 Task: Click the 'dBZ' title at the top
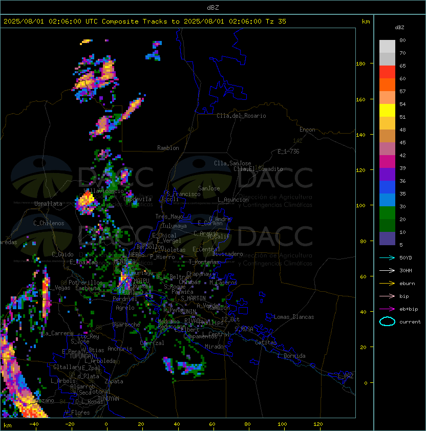[x=213, y=7]
